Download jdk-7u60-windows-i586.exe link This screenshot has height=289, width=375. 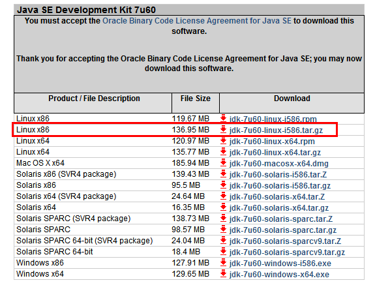pyautogui.click(x=280, y=263)
